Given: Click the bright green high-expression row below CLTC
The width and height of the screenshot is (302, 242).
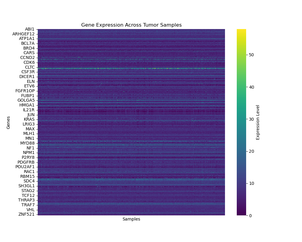Looking at the screenshot, I should [x=131, y=69].
